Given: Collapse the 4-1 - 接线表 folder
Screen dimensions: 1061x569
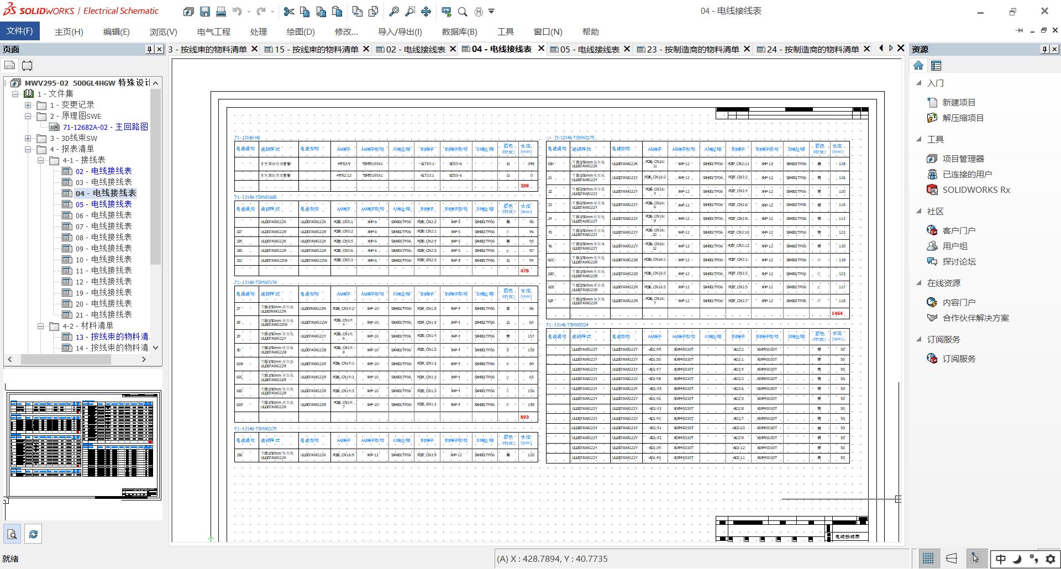Looking at the screenshot, I should point(41,160).
